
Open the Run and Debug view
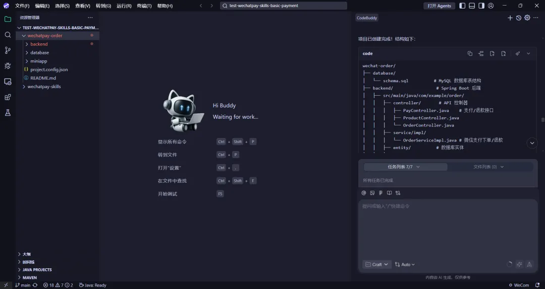(8, 66)
